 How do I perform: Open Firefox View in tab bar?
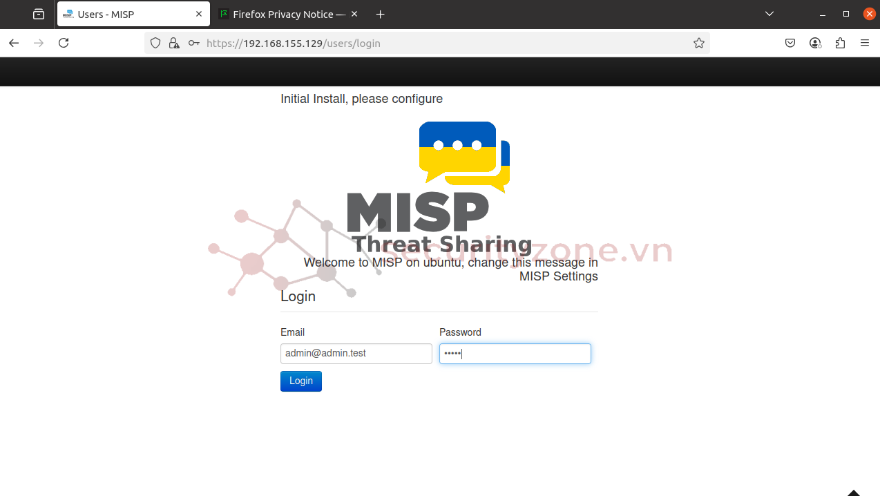point(39,14)
